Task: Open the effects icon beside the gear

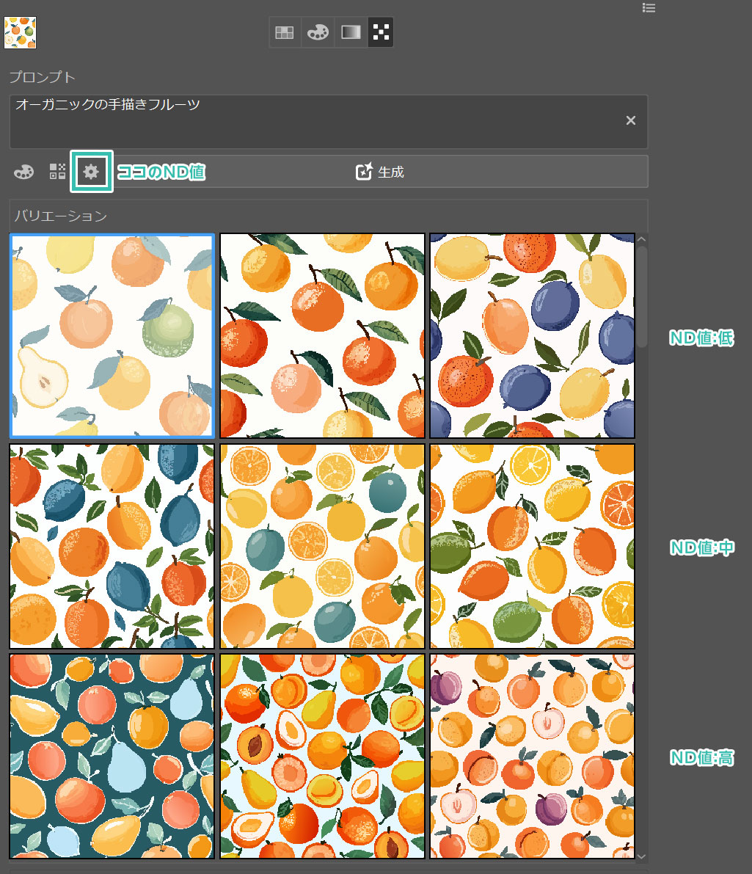Action: pos(57,172)
